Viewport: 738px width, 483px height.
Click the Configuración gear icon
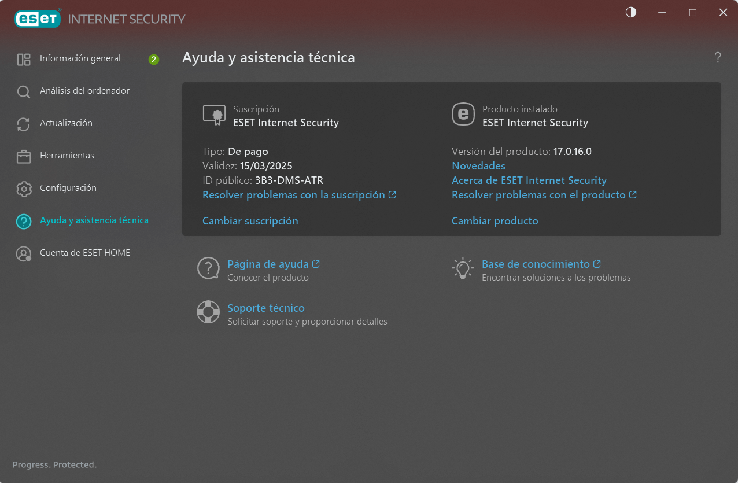point(24,189)
